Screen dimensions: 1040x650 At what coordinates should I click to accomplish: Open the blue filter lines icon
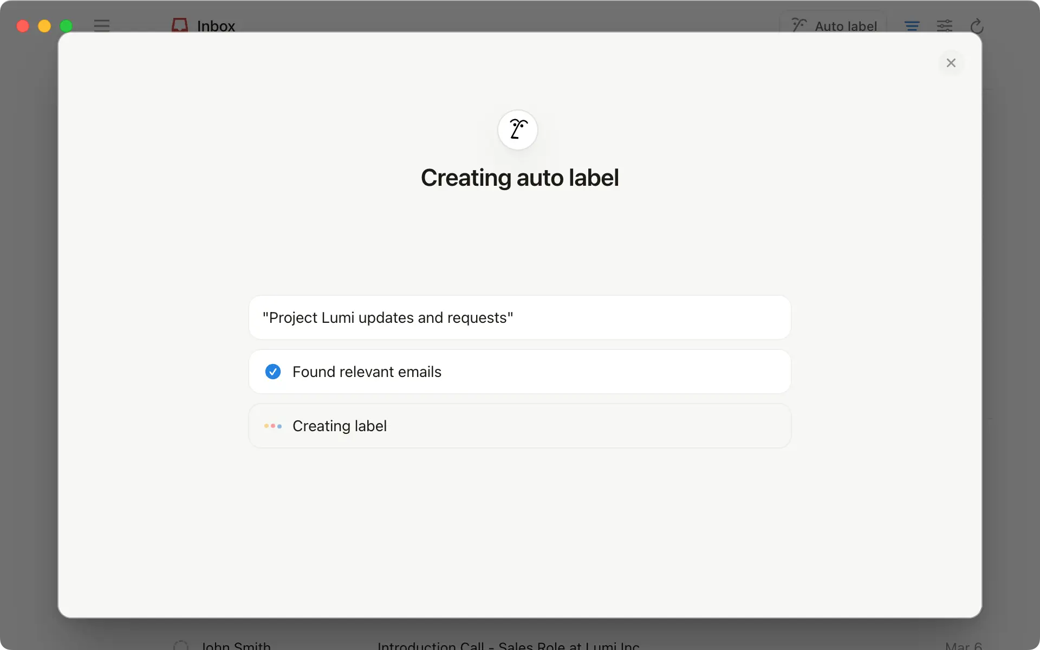(x=912, y=25)
